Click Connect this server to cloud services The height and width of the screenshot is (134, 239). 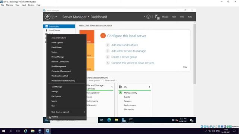[133, 63]
